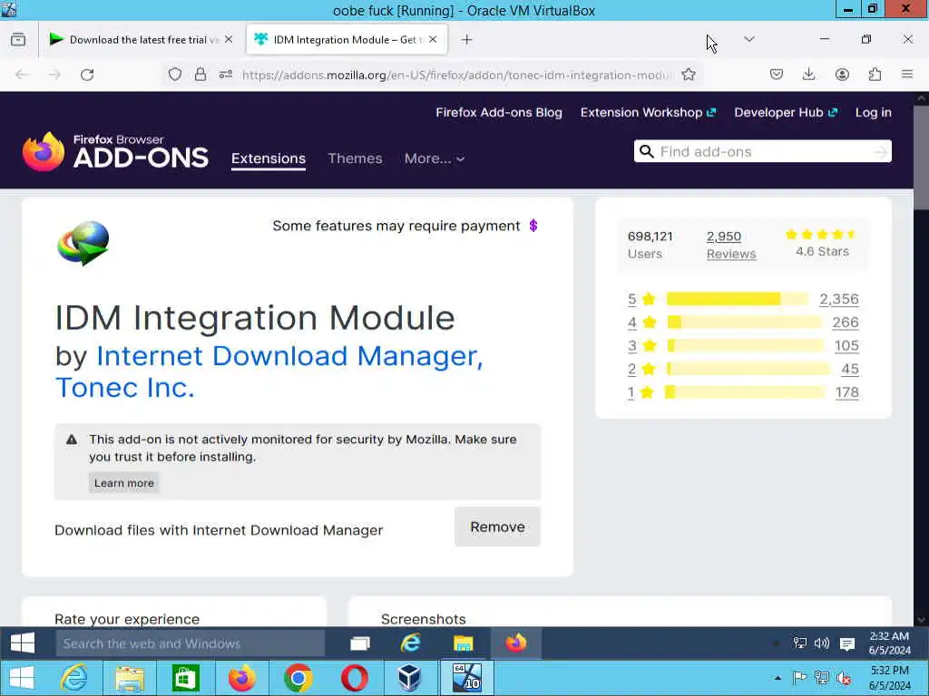Open File Explorer in guest taskbar
Viewport: 929px width, 696px height.
click(464, 643)
